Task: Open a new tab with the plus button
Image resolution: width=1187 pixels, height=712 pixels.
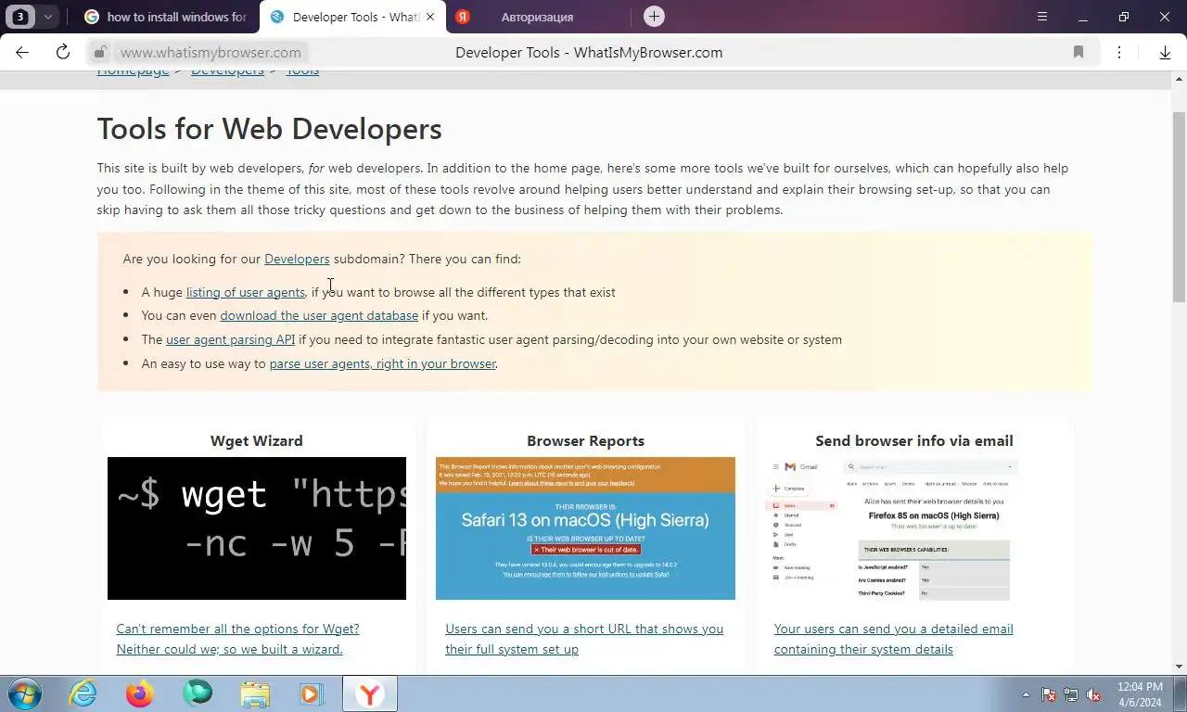Action: click(654, 17)
